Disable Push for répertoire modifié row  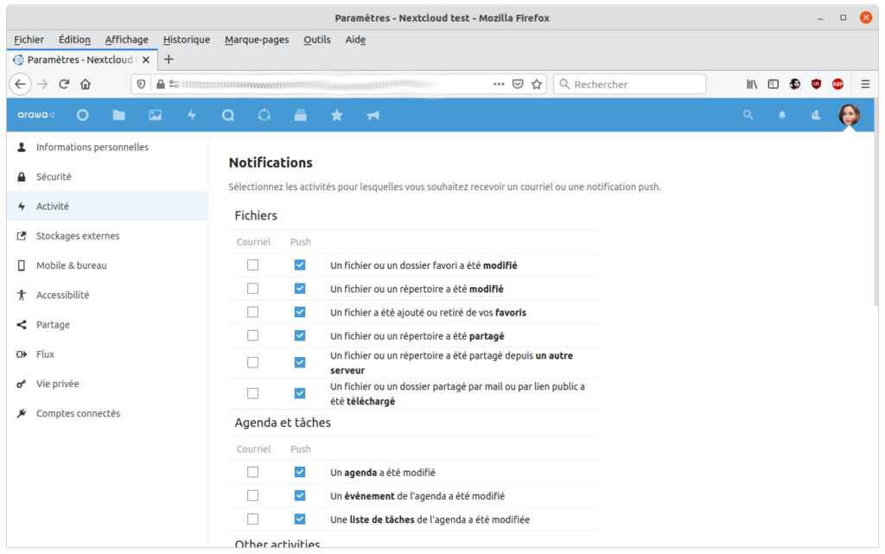pos(300,289)
